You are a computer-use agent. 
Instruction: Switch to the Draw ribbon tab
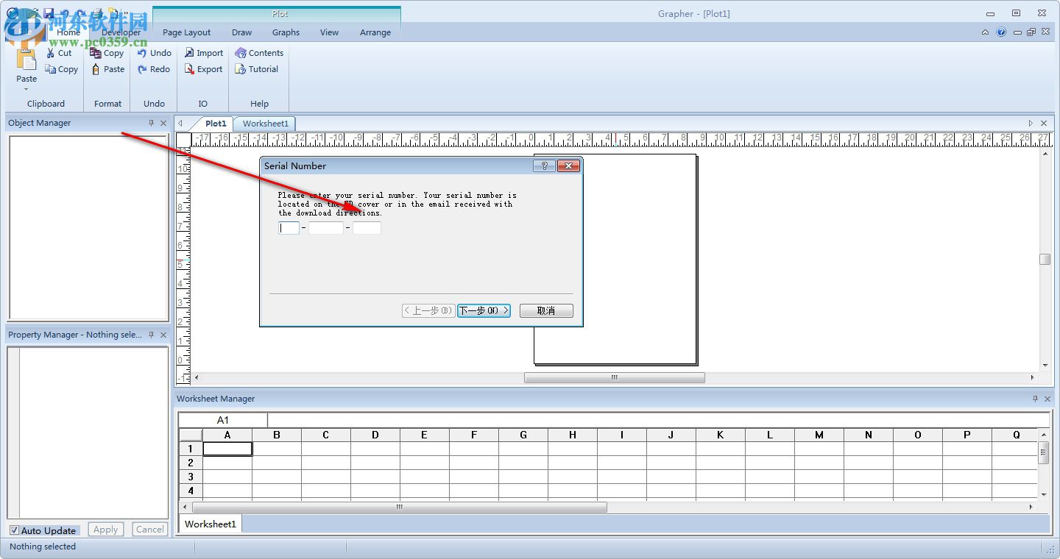coord(242,32)
